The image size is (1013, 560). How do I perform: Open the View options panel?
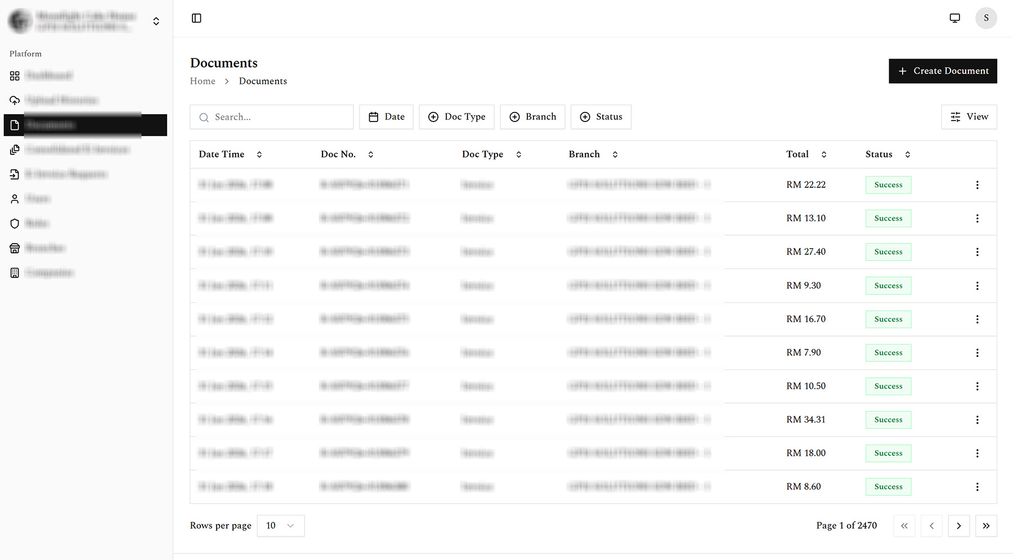[x=969, y=117]
